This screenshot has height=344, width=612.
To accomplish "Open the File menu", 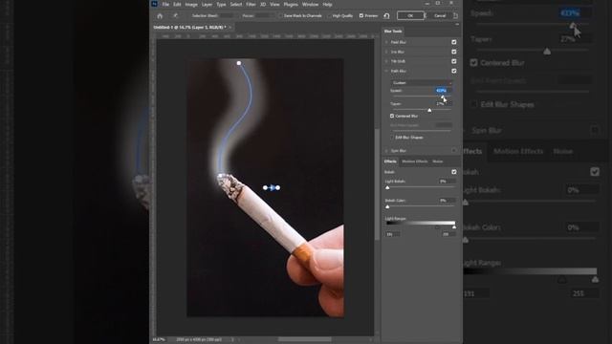I will coord(165,4).
